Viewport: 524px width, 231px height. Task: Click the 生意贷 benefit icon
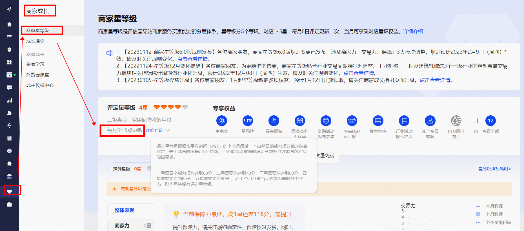pyautogui.click(x=222, y=121)
